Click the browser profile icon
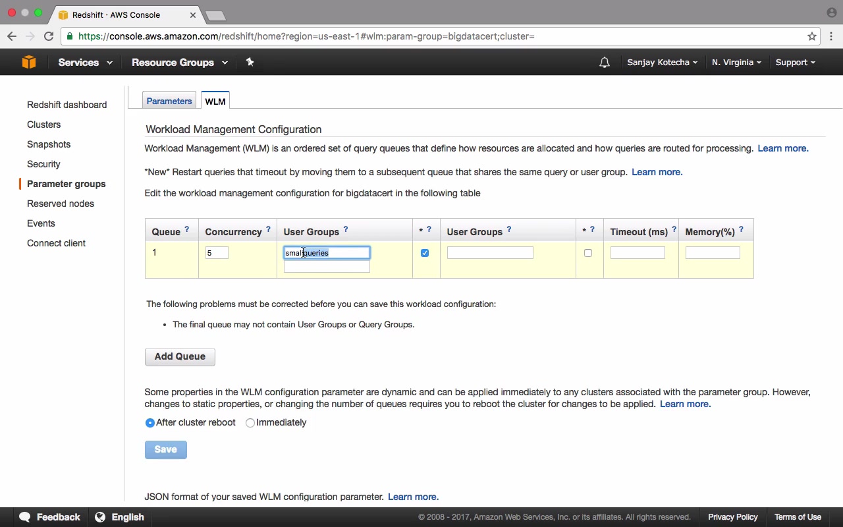843x527 pixels. coord(831,13)
